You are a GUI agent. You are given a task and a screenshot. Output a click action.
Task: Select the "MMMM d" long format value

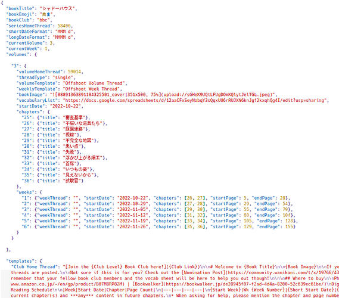coord(63,37)
